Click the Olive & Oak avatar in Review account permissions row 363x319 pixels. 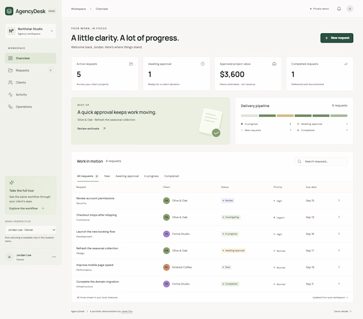tap(166, 201)
